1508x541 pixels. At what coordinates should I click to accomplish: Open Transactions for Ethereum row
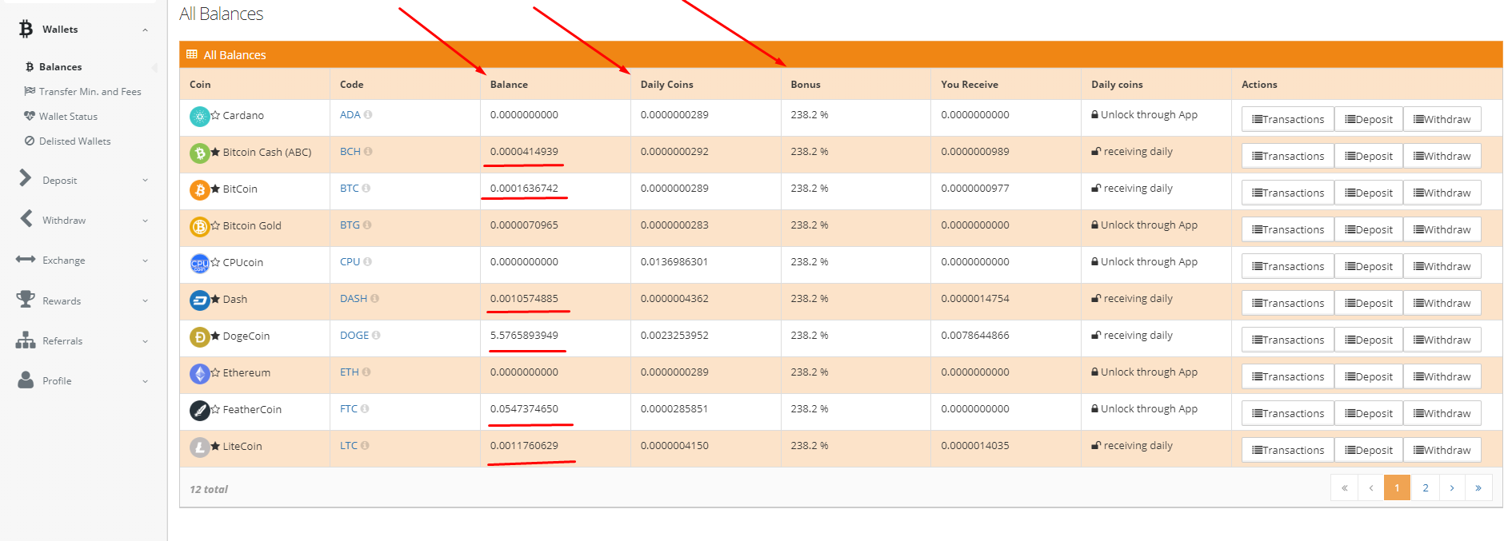[1288, 376]
